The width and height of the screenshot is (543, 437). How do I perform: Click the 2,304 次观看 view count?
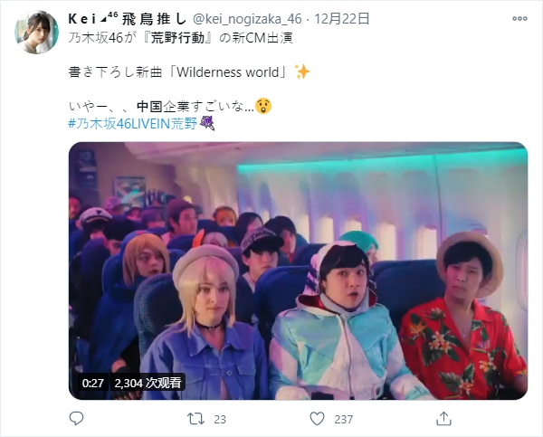point(148,383)
